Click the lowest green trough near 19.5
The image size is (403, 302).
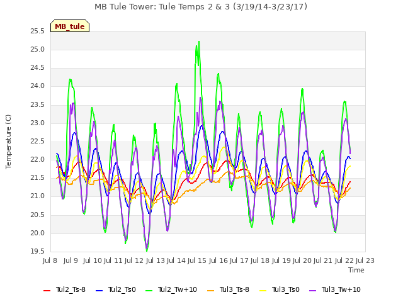[x=147, y=250]
